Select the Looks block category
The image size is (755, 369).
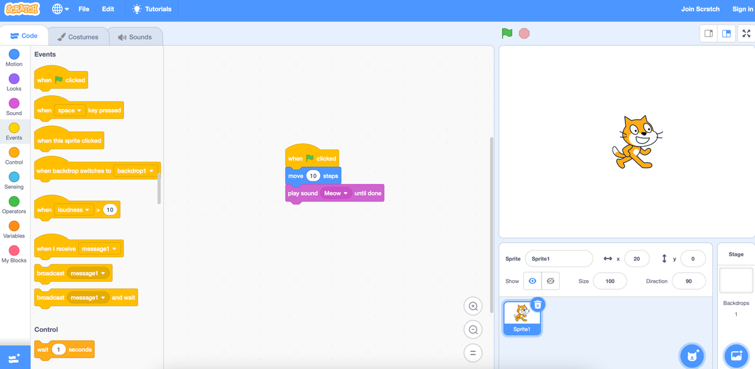[14, 82]
